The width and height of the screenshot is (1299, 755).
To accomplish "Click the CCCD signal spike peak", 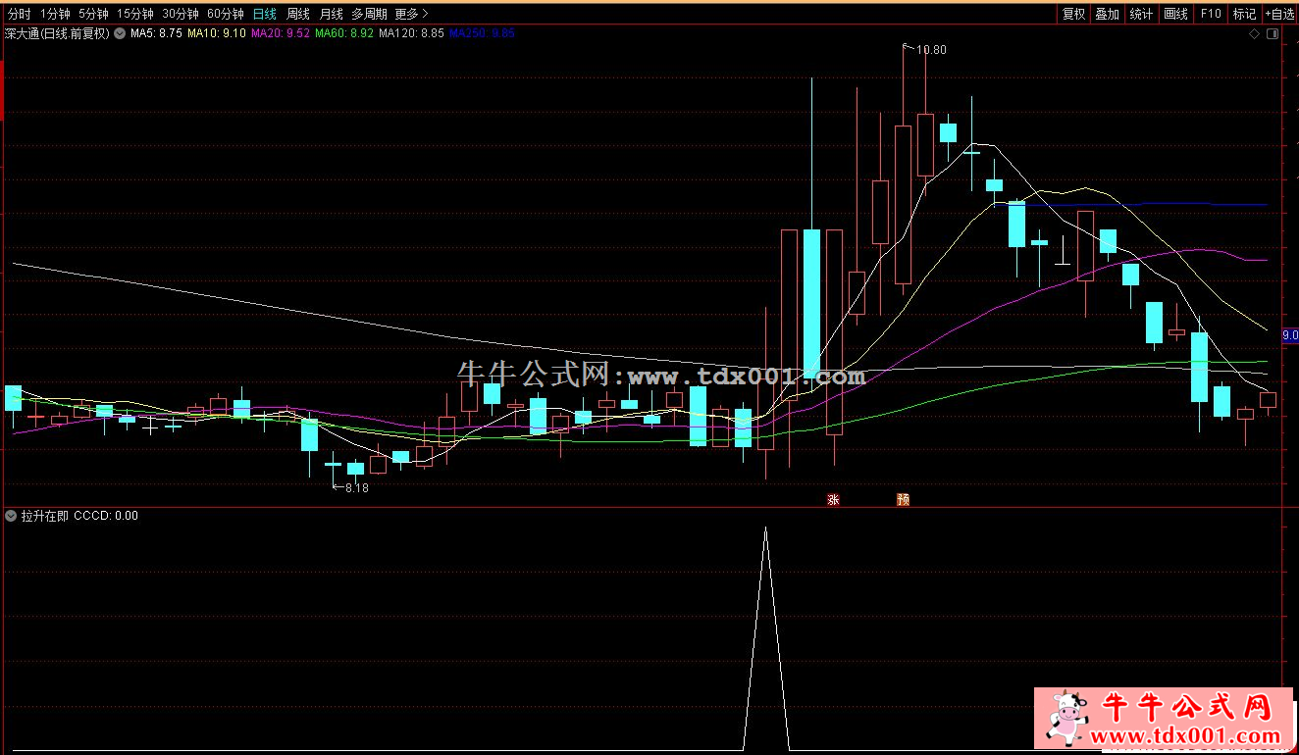I will [x=766, y=529].
